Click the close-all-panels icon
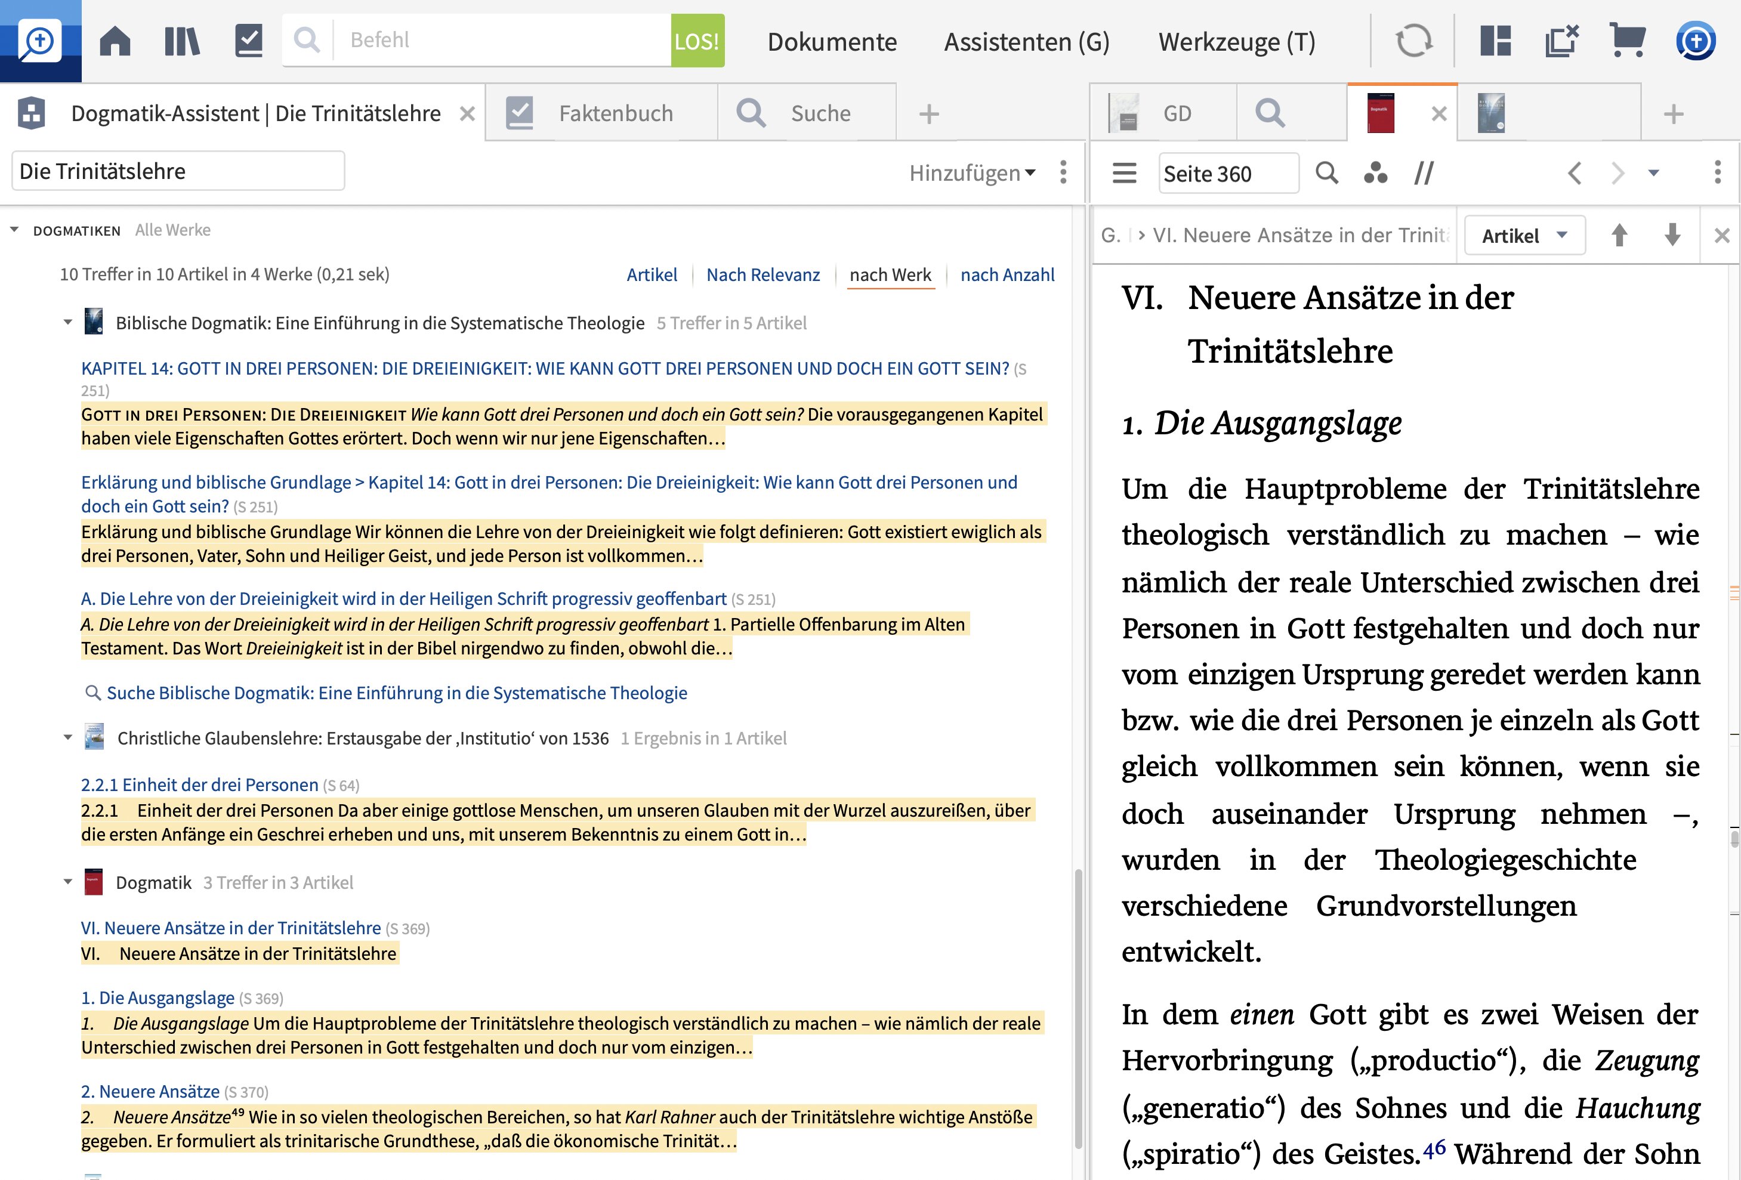The height and width of the screenshot is (1180, 1741). [x=1561, y=41]
